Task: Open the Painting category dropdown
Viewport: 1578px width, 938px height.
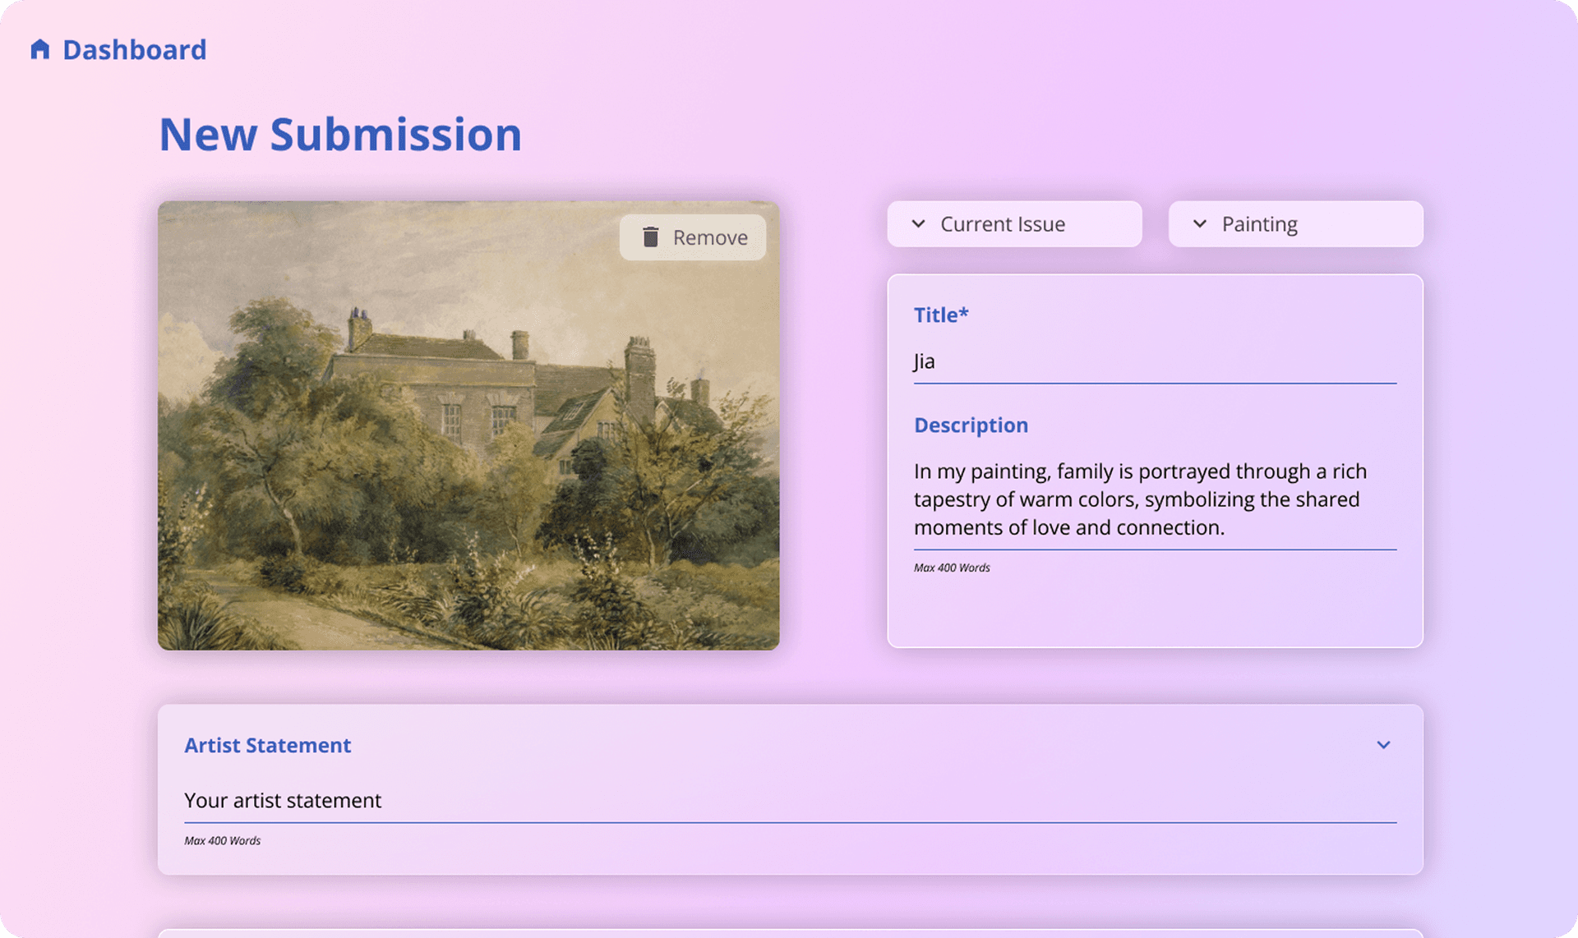Action: tap(1295, 224)
